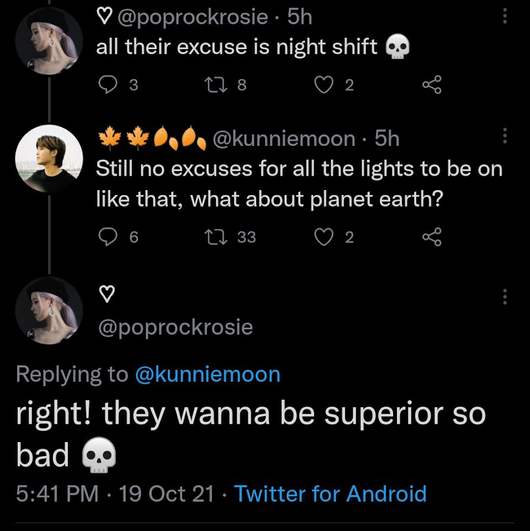Retweet the 'night shift' tweet
Screen dimensions: 530x531
216,85
